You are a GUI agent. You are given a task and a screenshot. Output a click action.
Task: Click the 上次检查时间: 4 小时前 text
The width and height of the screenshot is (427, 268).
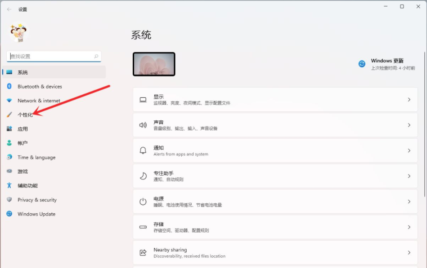393,68
